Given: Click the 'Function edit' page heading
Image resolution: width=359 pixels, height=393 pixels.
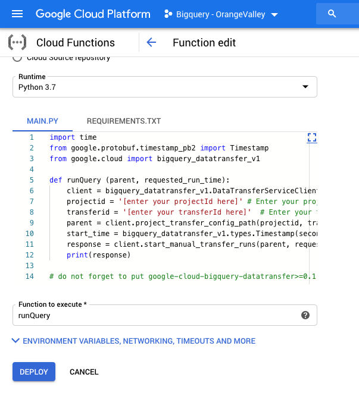Looking at the screenshot, I should pyautogui.click(x=204, y=43).
